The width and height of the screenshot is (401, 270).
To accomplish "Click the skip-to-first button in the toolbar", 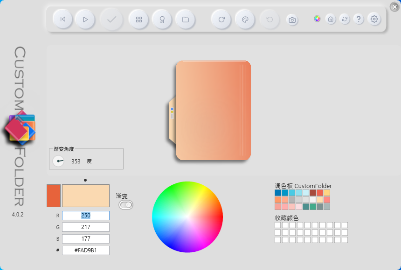I will click(x=62, y=20).
